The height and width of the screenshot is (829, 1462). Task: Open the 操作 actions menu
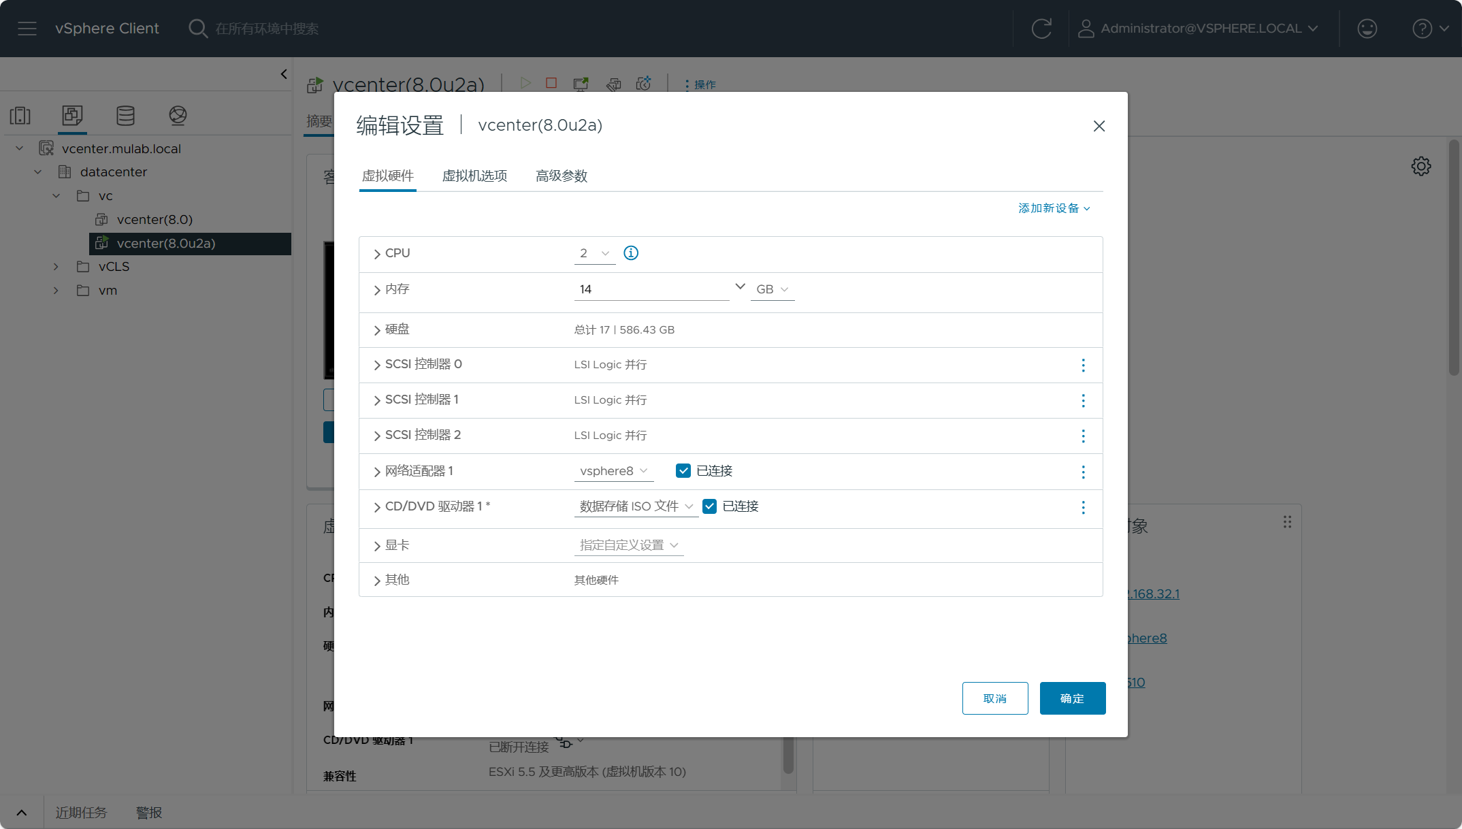coord(700,84)
